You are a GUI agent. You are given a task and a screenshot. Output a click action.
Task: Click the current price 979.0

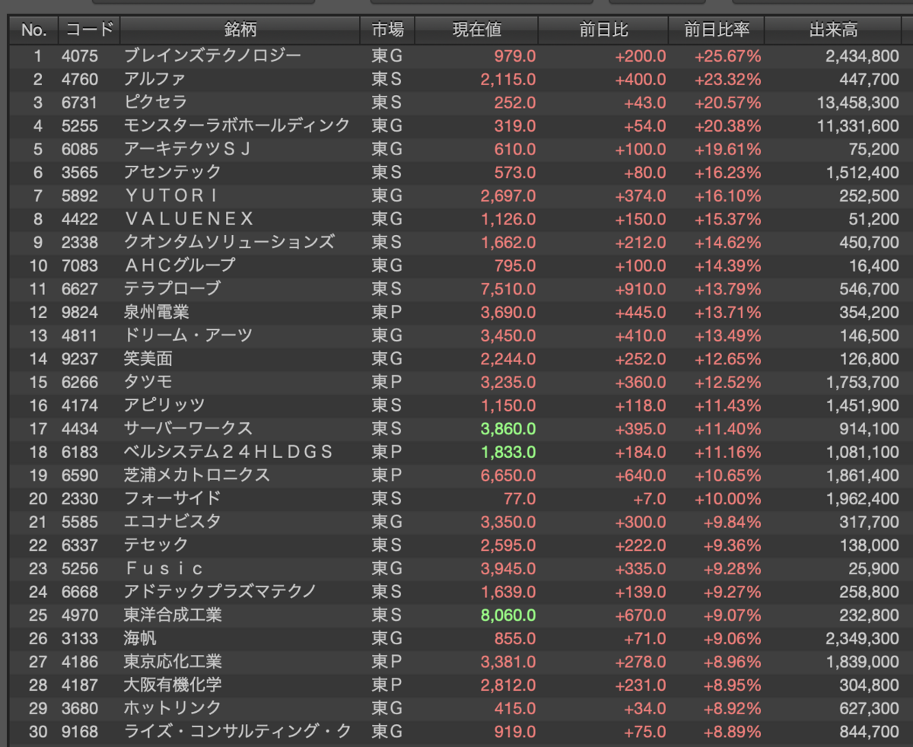pyautogui.click(x=514, y=56)
